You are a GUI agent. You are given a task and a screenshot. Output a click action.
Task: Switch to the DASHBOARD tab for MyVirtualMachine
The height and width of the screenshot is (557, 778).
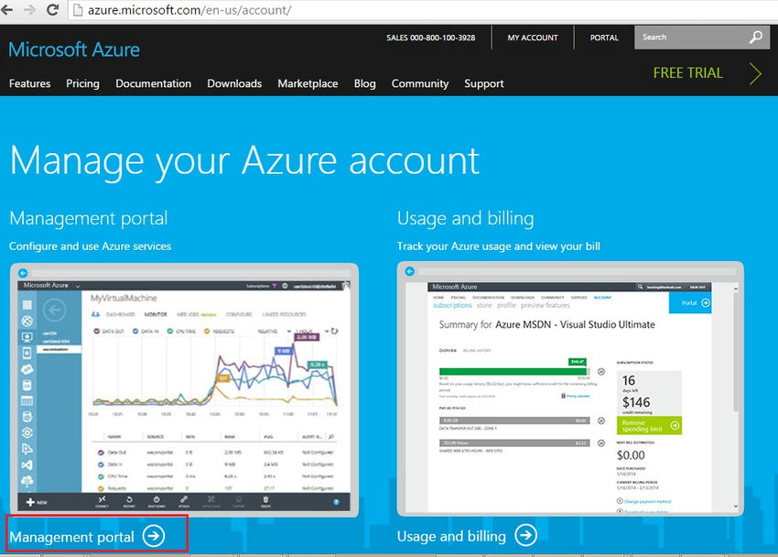119,313
